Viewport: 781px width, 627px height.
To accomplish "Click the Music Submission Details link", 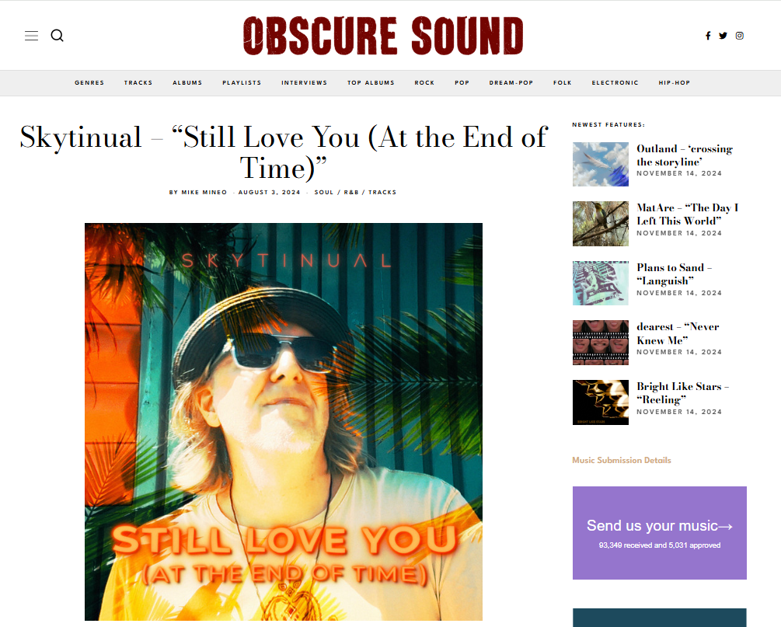I will pos(622,460).
